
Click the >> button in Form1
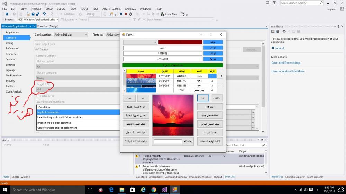pyautogui.click(x=203, y=98)
